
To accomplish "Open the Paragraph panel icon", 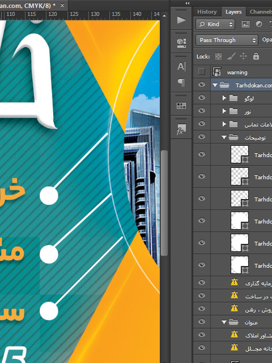I will pos(181,82).
